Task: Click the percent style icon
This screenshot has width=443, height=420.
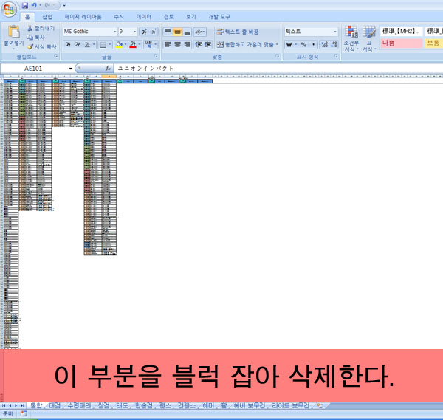Action: click(x=303, y=44)
